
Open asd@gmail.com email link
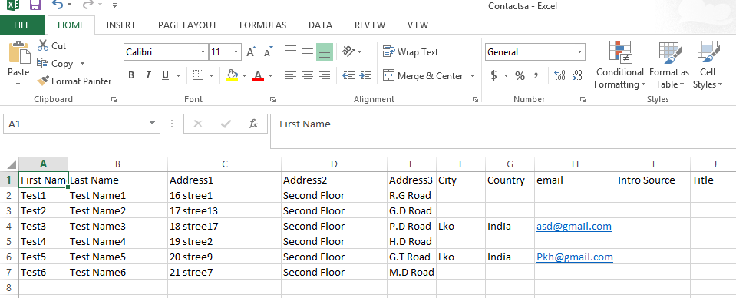(x=573, y=226)
